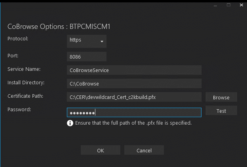
Task: Click into the Password field
Action: pyautogui.click(x=134, y=112)
